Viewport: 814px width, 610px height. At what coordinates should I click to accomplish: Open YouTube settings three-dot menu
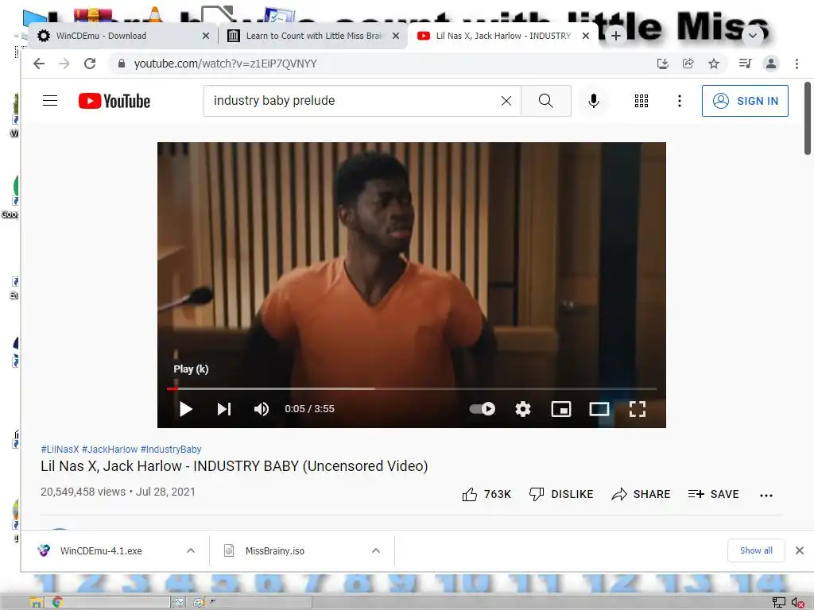679,101
